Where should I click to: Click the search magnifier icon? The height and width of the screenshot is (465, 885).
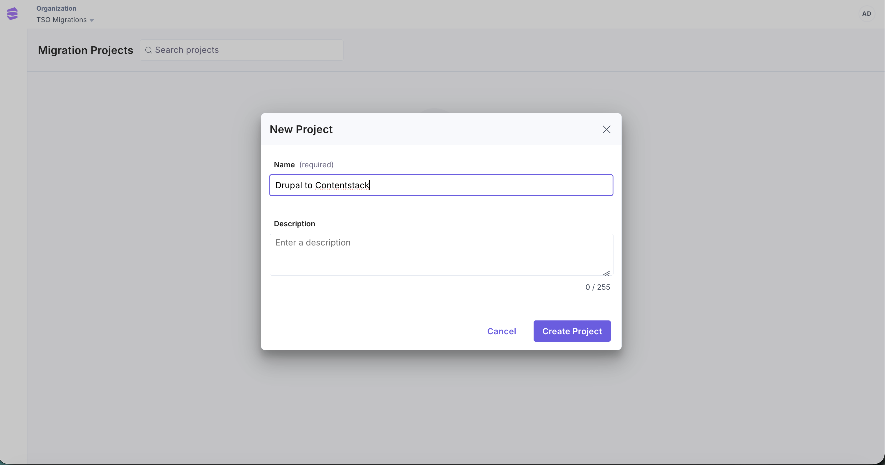pos(148,50)
